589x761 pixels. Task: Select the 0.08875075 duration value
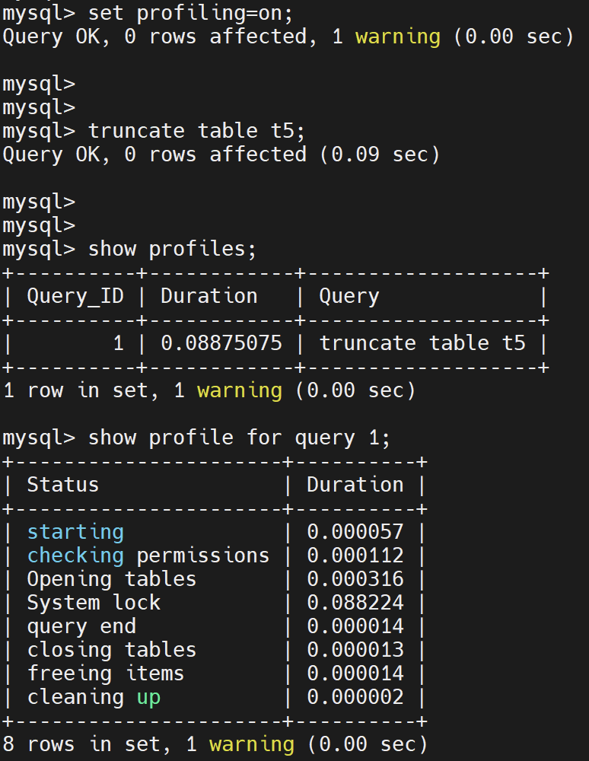[221, 343]
